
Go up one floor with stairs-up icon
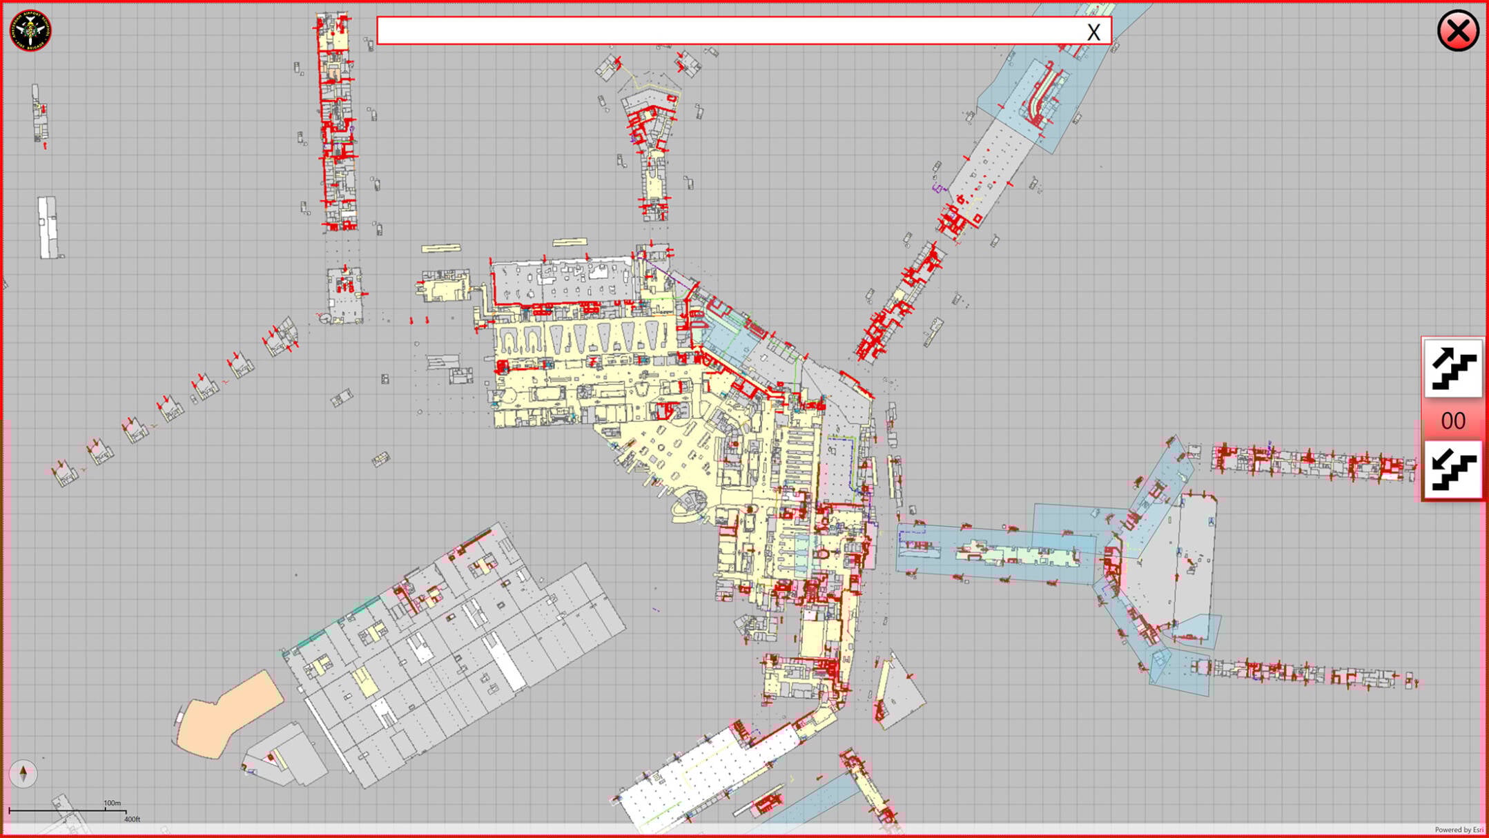[1452, 368]
